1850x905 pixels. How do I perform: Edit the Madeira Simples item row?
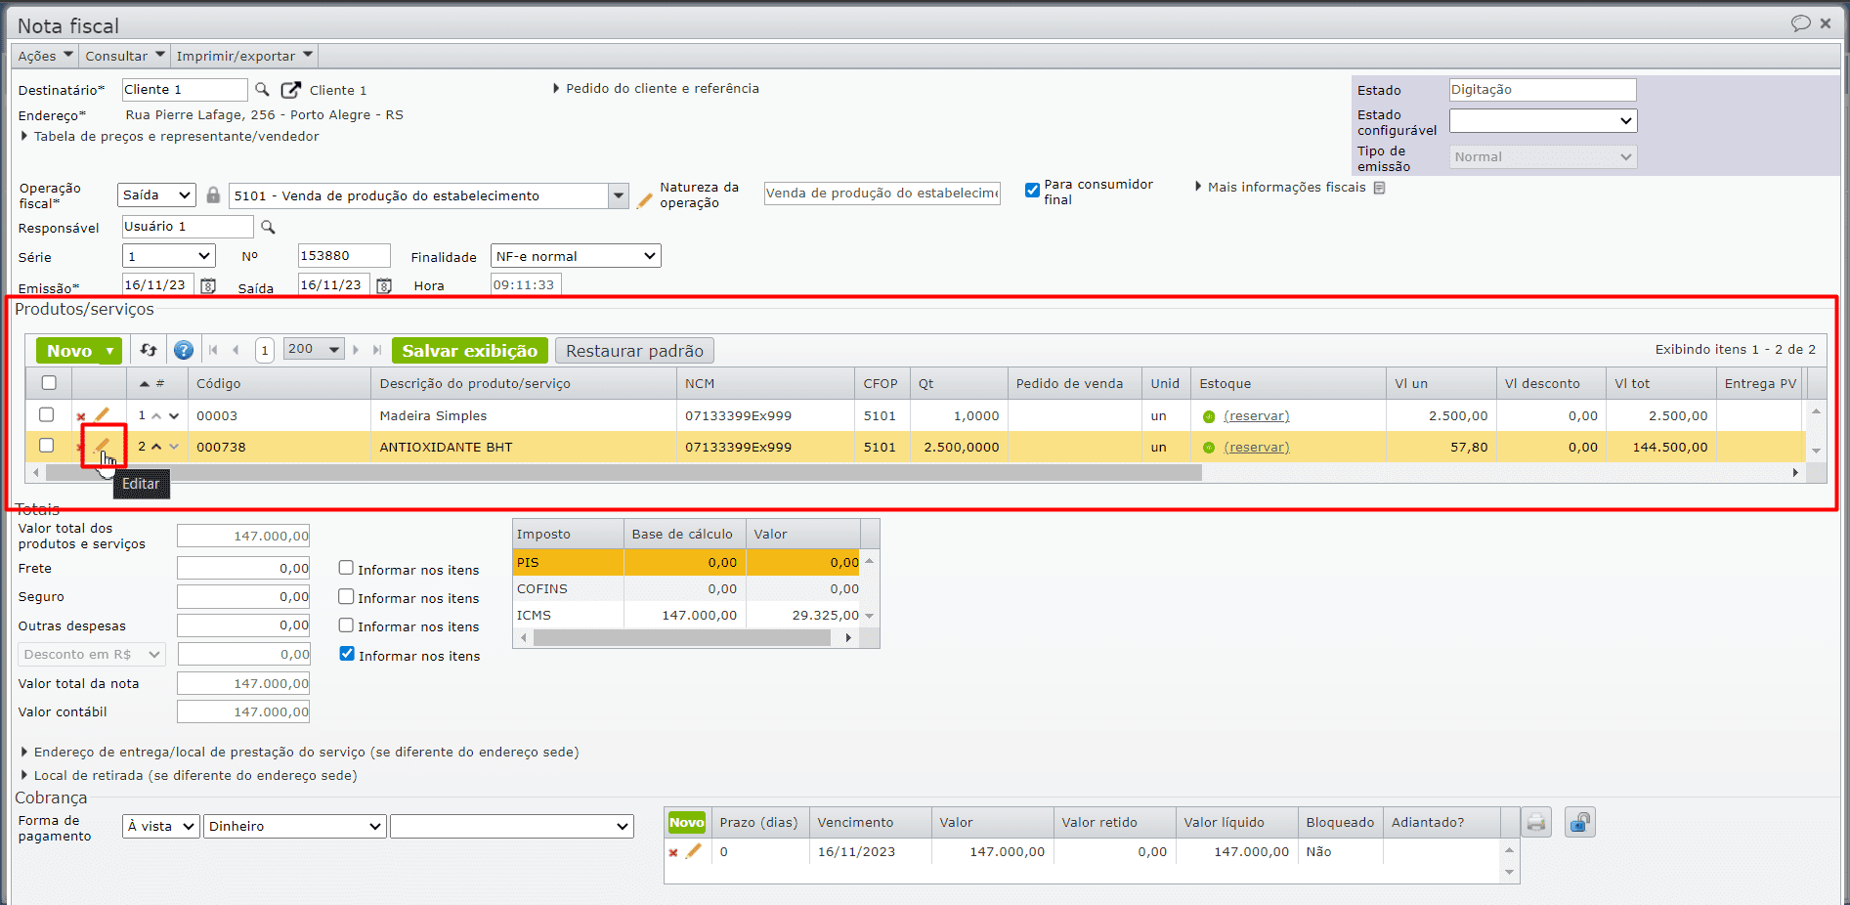(102, 415)
